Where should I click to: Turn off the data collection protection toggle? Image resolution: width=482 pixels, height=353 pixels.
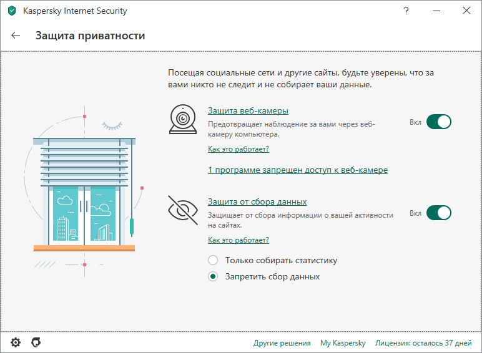click(439, 213)
